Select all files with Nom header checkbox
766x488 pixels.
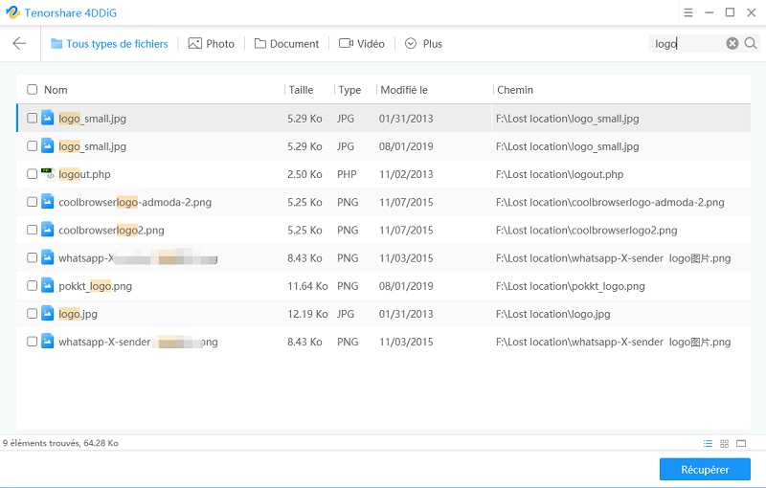pos(33,89)
